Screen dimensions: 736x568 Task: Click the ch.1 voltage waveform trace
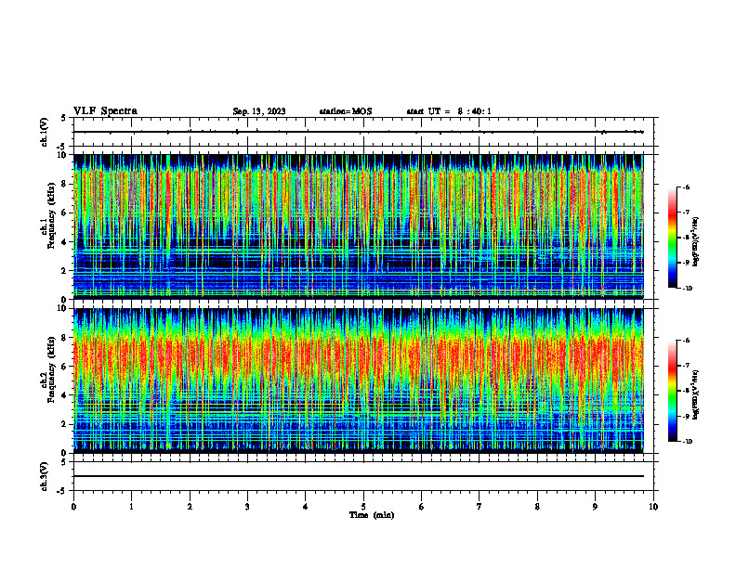coord(359,132)
